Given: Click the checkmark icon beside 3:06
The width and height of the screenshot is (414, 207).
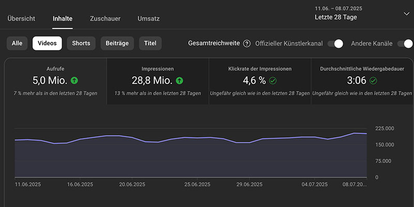Looking at the screenshot, I should 373,80.
